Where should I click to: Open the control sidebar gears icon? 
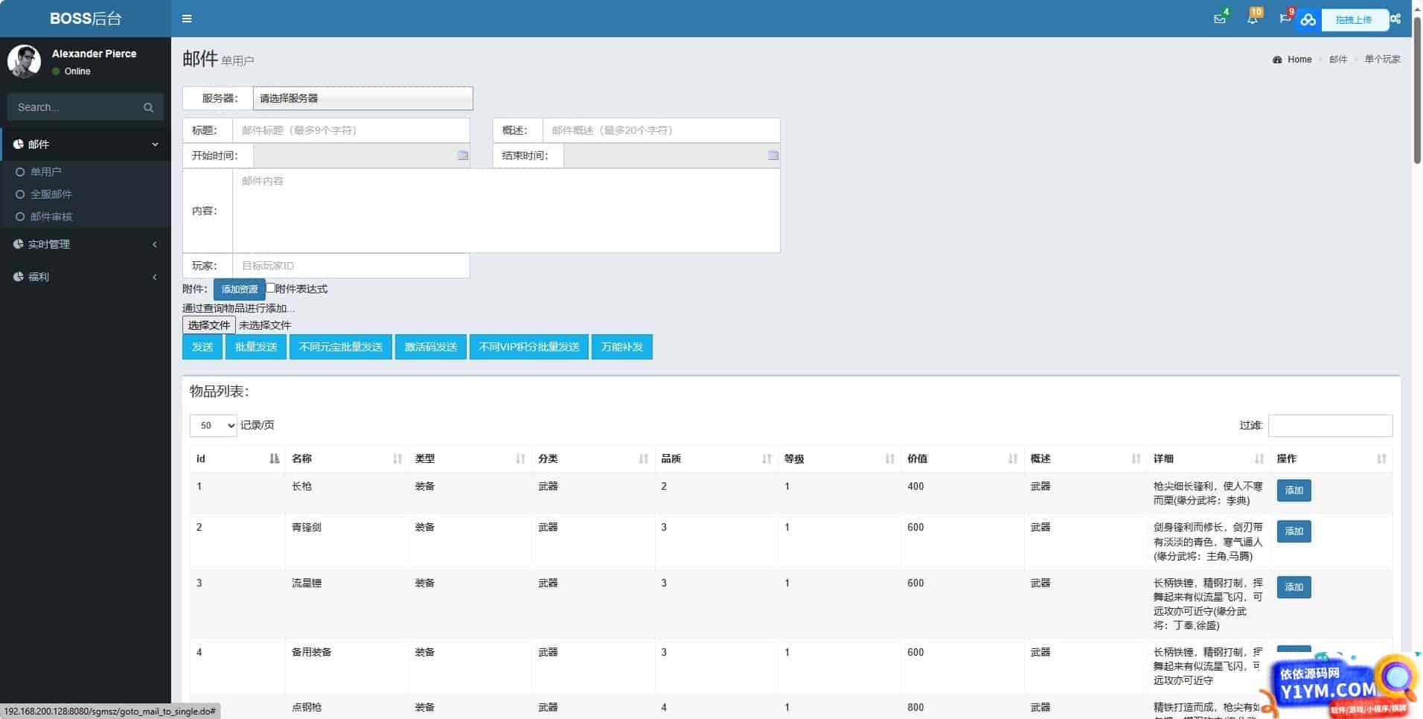[x=1395, y=19]
